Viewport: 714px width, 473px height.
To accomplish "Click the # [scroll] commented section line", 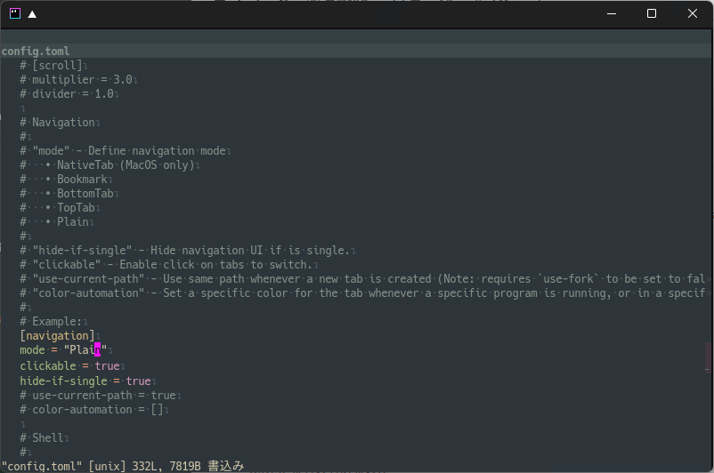I will coord(51,66).
